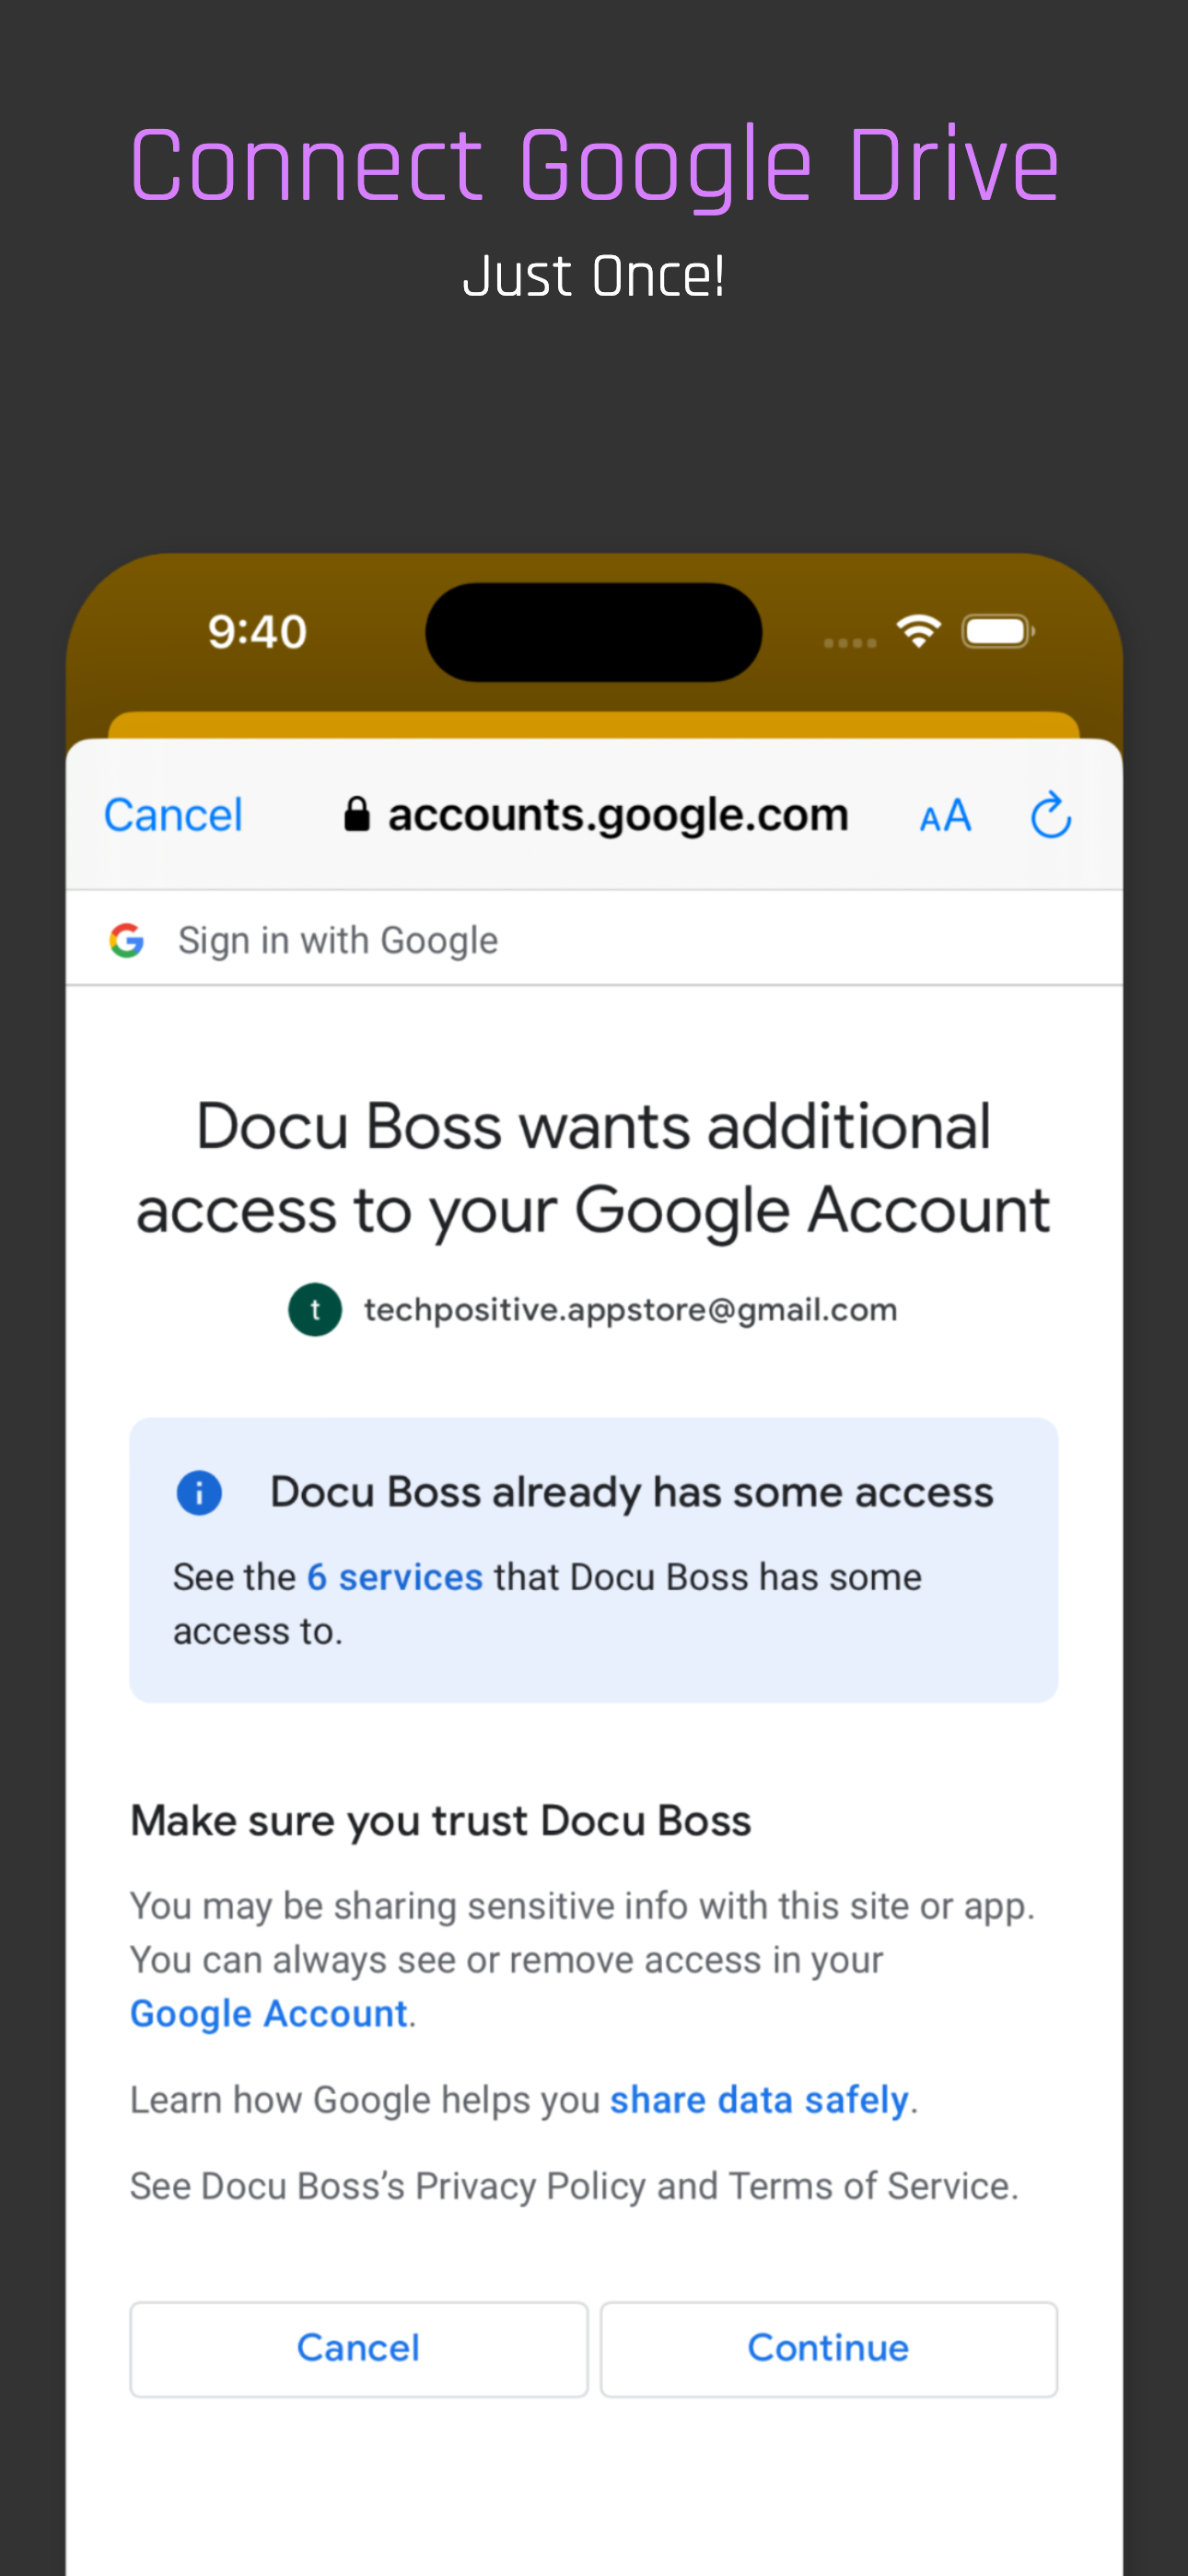Tap the 9:40 status bar clock
The image size is (1188, 2576).
[x=257, y=632]
